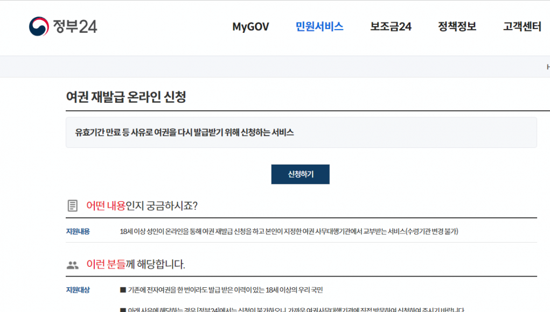Select the 민원서비스 navigation menu
Viewport: 550px width, 312px height.
[319, 27]
